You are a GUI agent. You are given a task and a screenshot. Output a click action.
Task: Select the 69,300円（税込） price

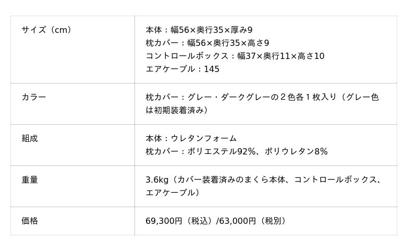click(x=180, y=221)
